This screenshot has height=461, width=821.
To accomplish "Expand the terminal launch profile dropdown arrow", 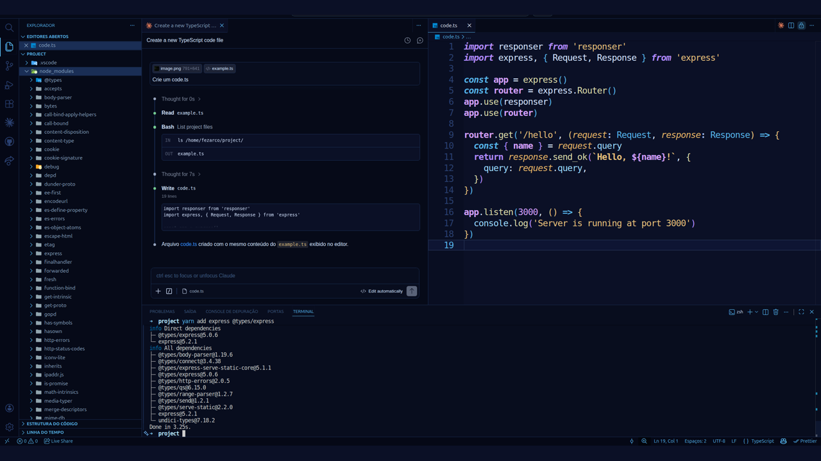I will pyautogui.click(x=756, y=312).
